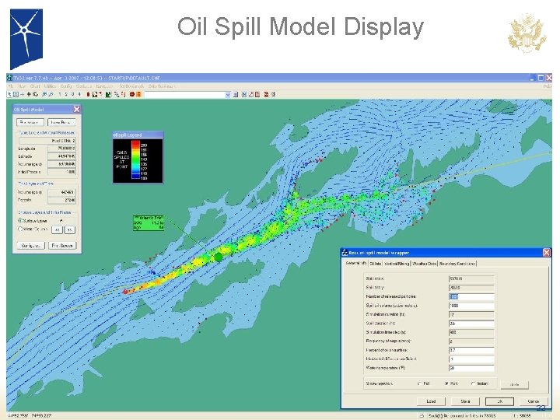Switch to the Vertical Mixing tab
Viewport: 560px width, 420px height.
point(397,264)
